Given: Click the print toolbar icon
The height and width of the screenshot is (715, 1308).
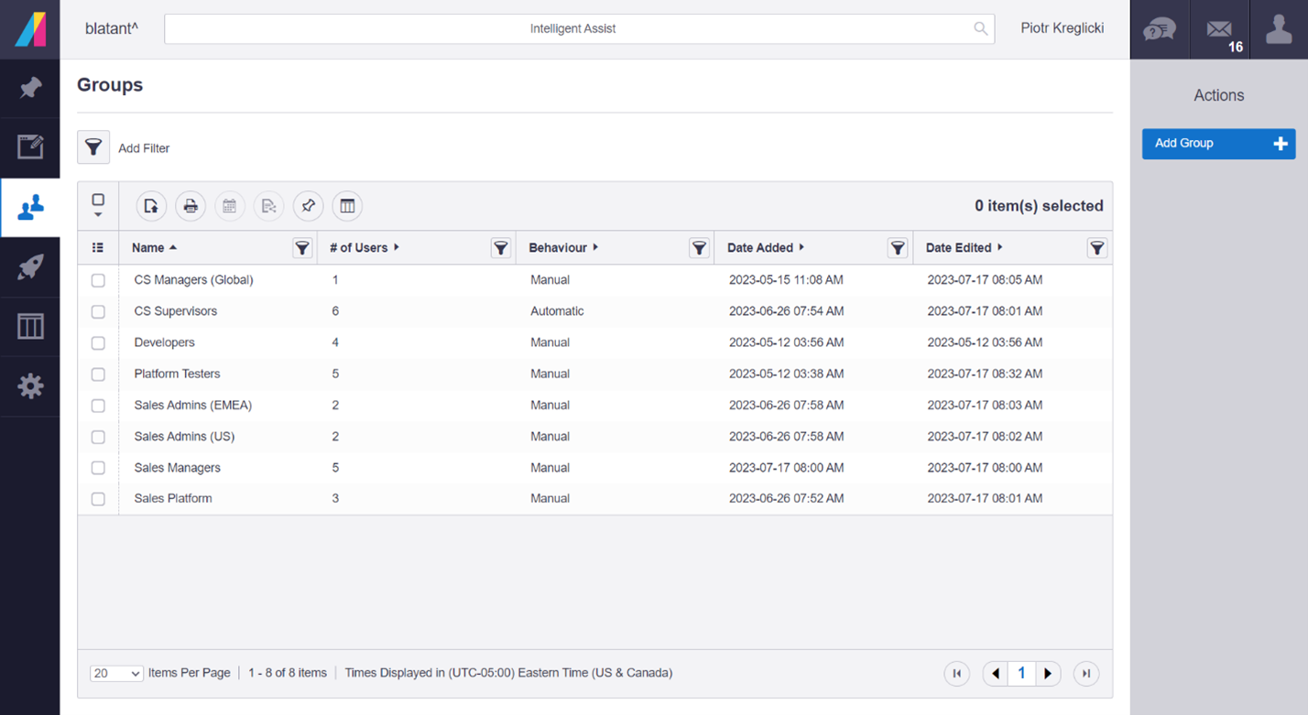Looking at the screenshot, I should coord(191,206).
